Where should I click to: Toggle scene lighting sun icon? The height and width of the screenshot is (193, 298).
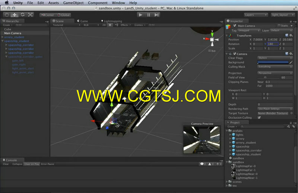click(x=110, y=25)
